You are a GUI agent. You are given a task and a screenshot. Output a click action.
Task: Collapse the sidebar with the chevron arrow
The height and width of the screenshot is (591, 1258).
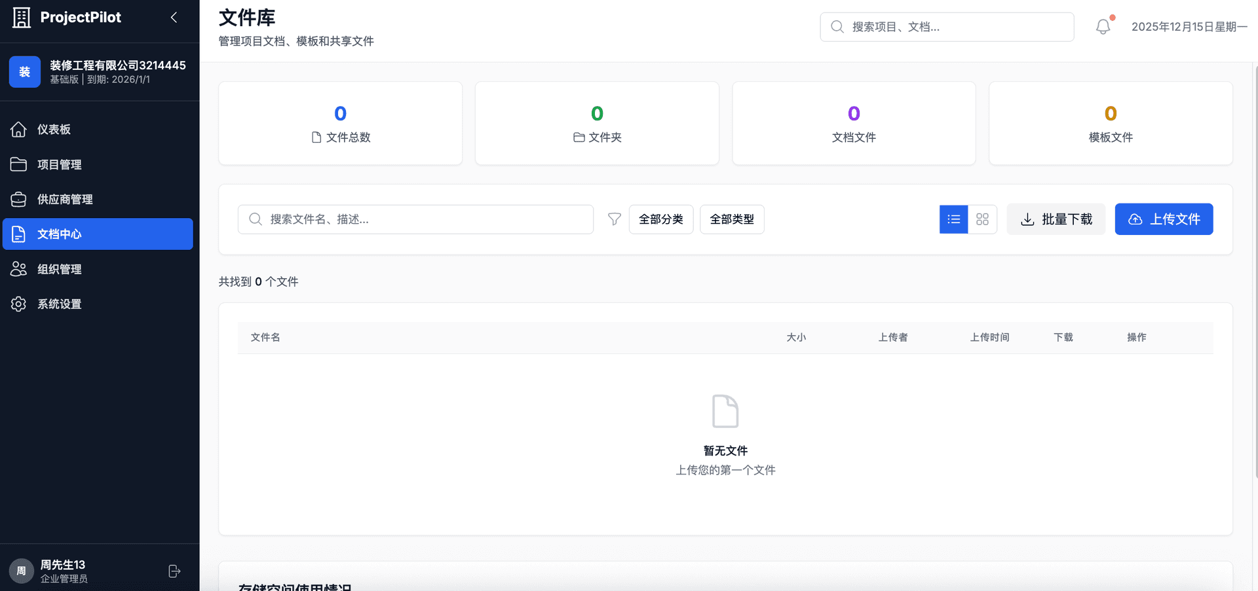[x=174, y=18]
